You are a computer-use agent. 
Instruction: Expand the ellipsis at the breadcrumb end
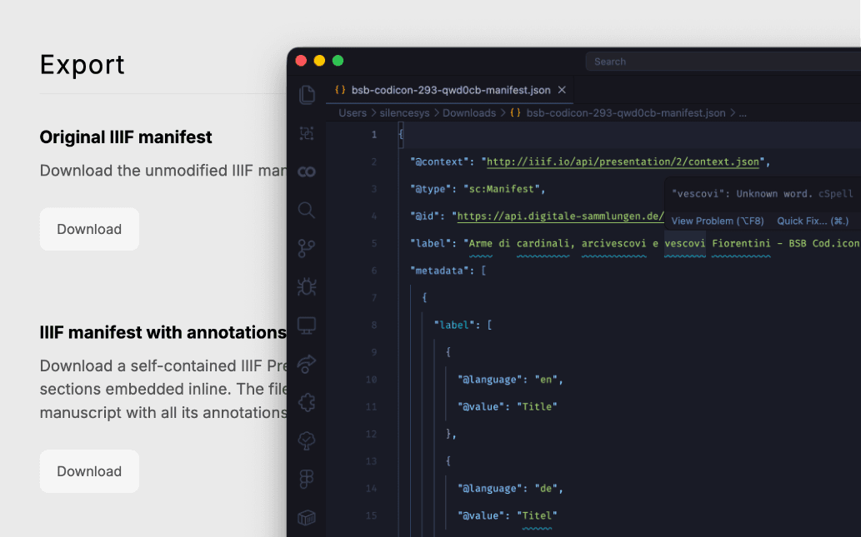click(x=742, y=112)
